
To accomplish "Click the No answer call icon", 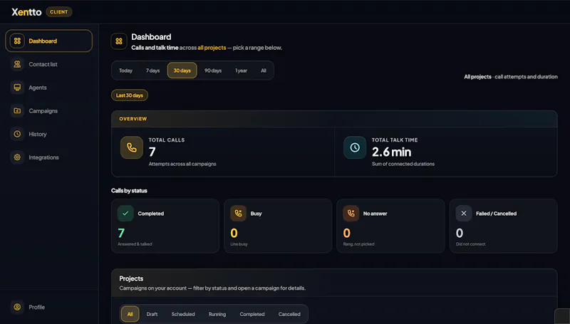I will (x=351, y=213).
